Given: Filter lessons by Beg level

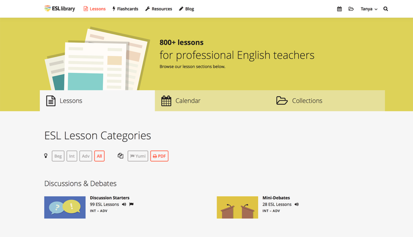Looking at the screenshot, I should 58,156.
